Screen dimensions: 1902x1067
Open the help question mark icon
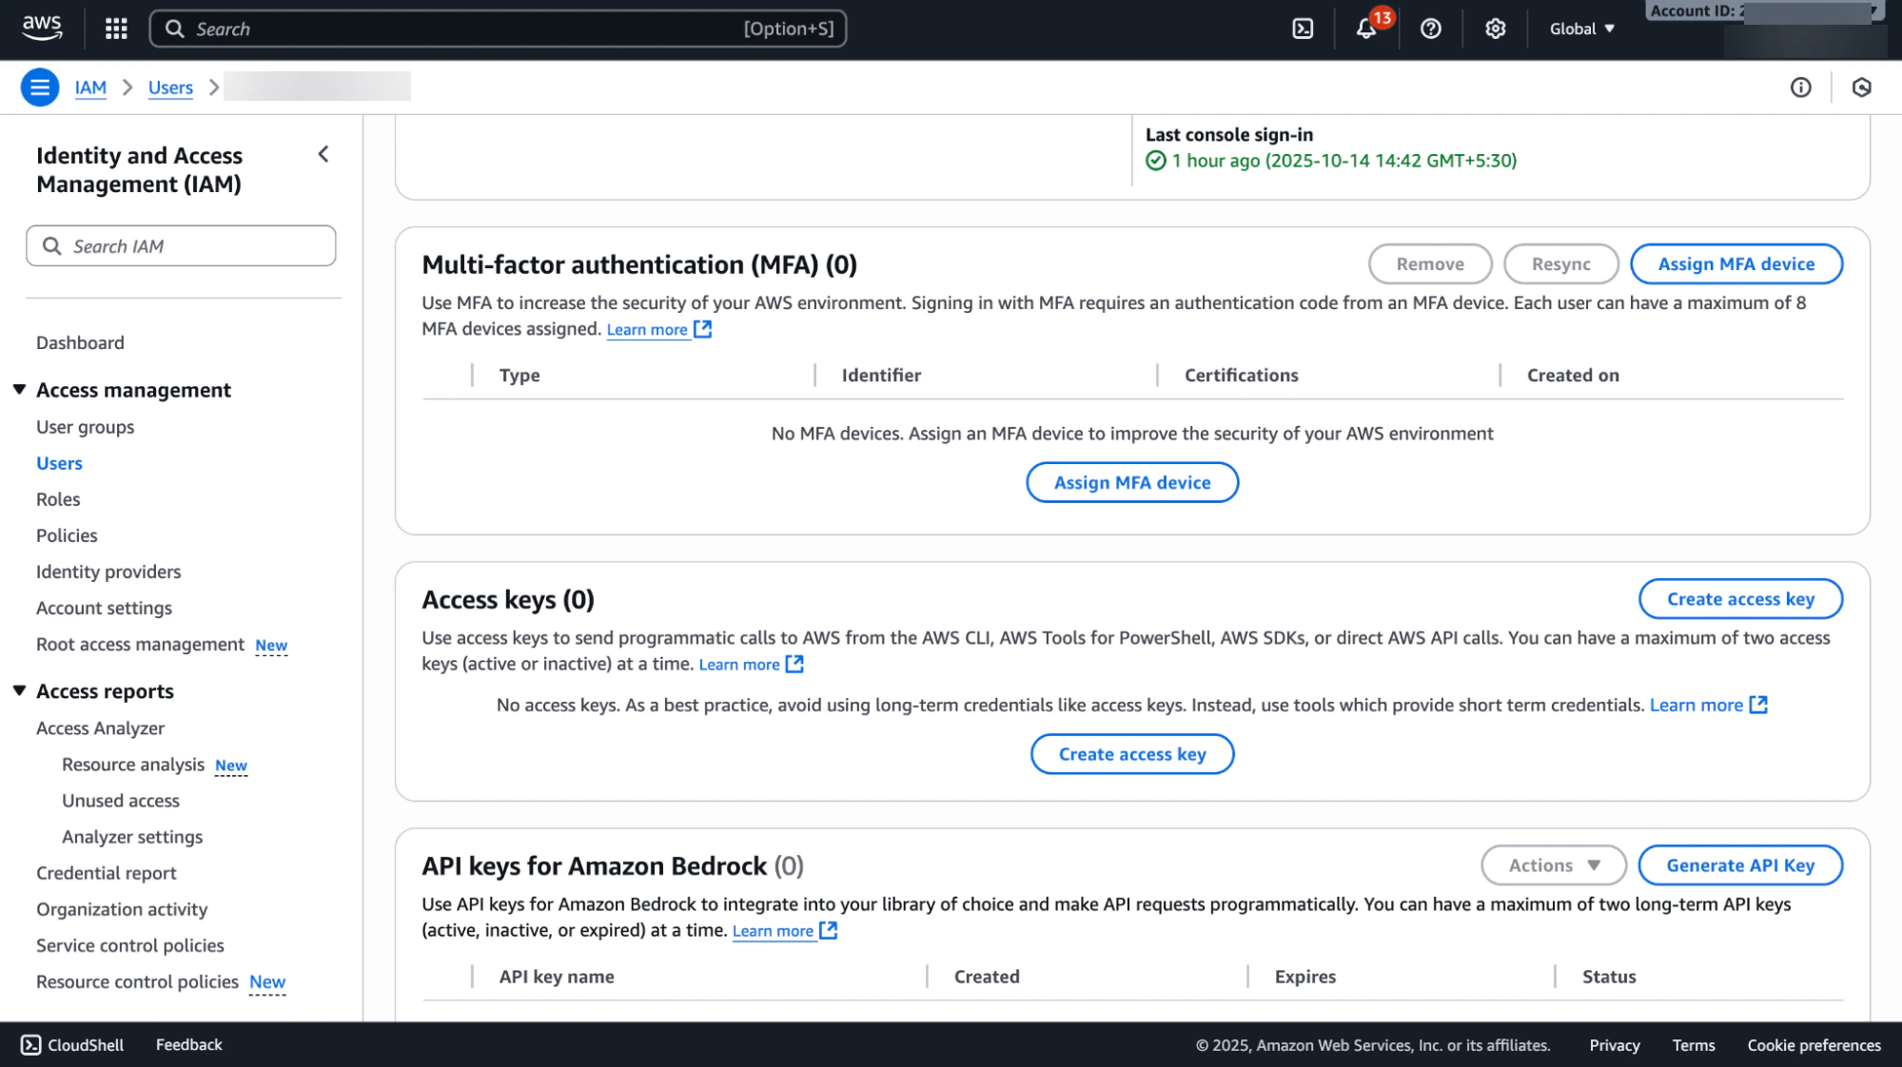(1430, 29)
